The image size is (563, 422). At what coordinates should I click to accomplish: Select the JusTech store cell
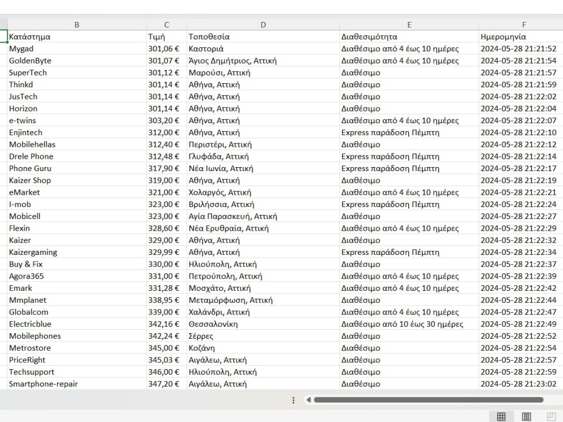77,97
